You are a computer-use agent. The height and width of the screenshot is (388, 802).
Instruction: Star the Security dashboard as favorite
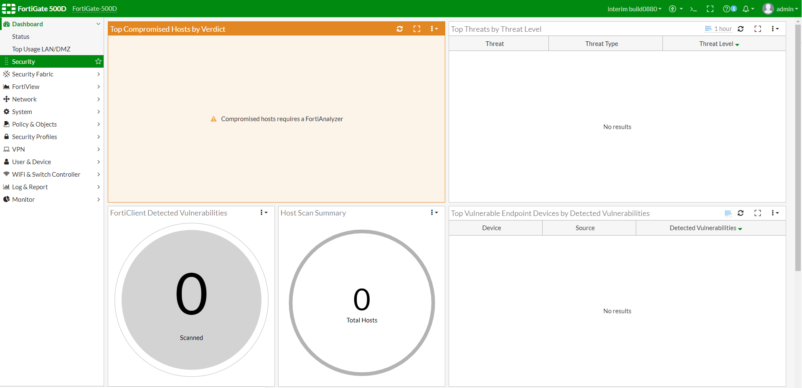point(98,61)
